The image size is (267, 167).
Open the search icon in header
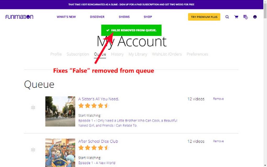coord(227,17)
